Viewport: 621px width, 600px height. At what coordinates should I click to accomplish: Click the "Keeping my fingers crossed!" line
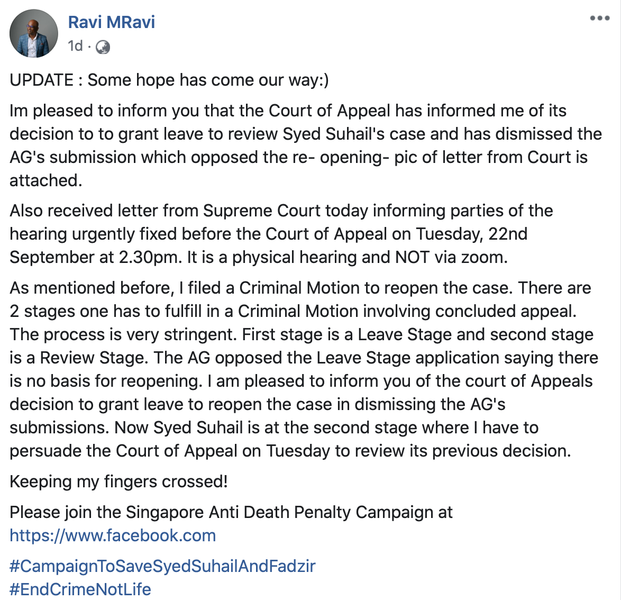[x=119, y=481]
